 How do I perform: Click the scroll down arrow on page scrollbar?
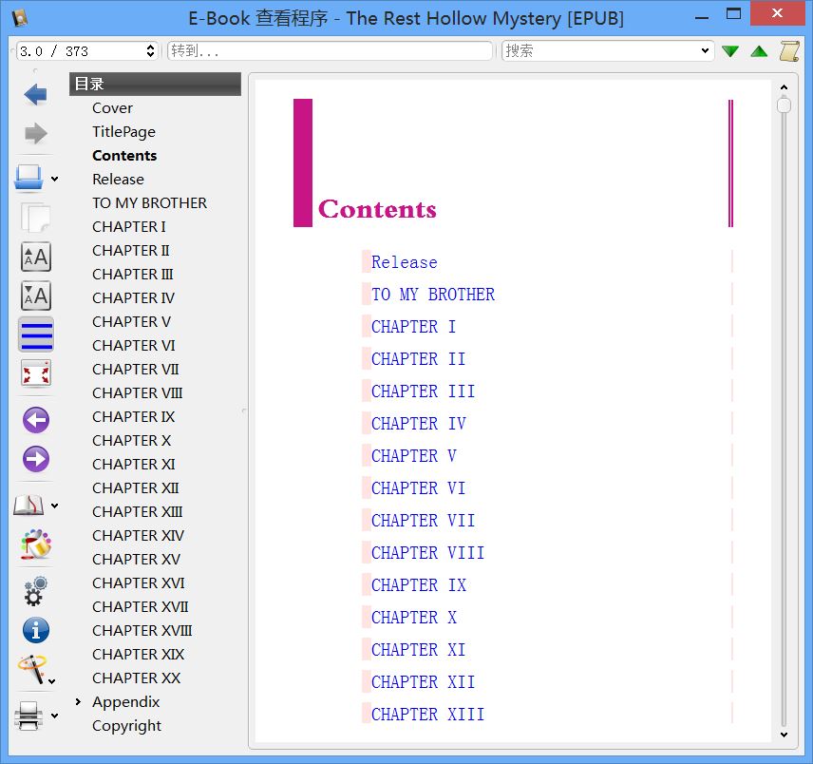pos(784,735)
